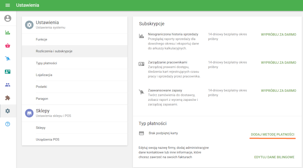This screenshot has width=303, height=168.
Task: Open inventory management cart icon
Action: 8,59
